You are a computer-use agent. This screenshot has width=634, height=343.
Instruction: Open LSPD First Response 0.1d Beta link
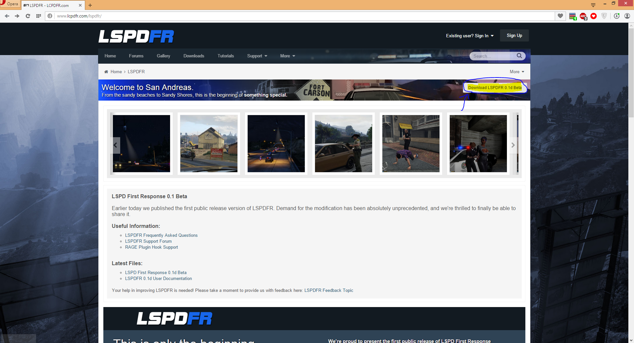coord(156,272)
